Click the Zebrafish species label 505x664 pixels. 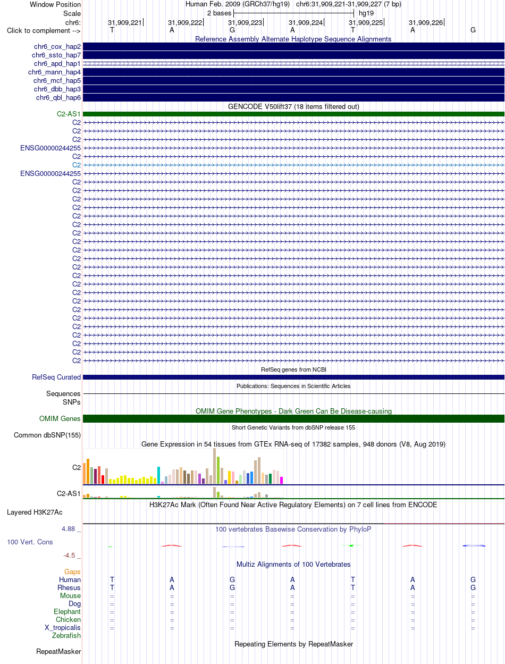(66, 636)
